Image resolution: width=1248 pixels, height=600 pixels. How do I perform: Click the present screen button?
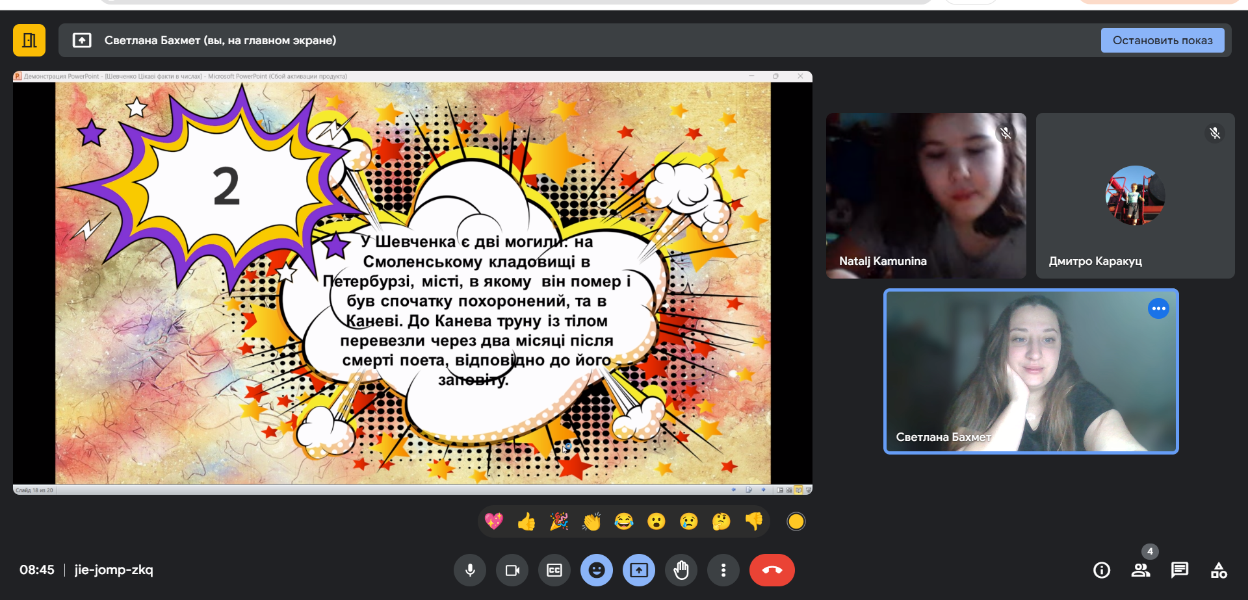(639, 570)
